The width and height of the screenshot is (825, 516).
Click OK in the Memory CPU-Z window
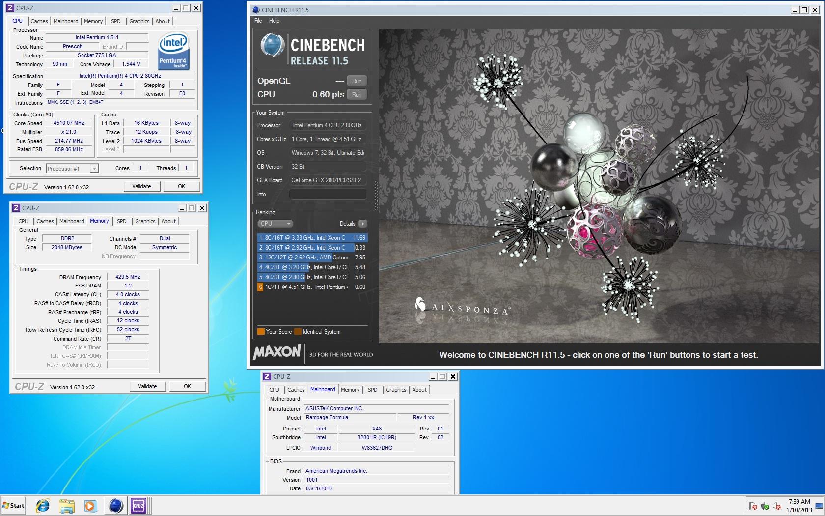[x=188, y=386]
